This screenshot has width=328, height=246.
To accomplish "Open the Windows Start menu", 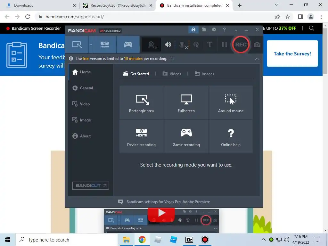I will [8, 240].
